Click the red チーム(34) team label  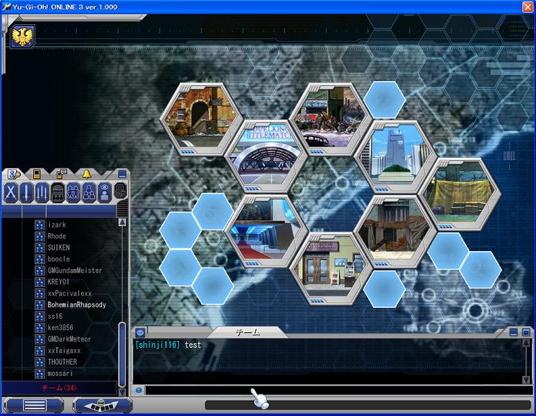pyautogui.click(x=59, y=388)
